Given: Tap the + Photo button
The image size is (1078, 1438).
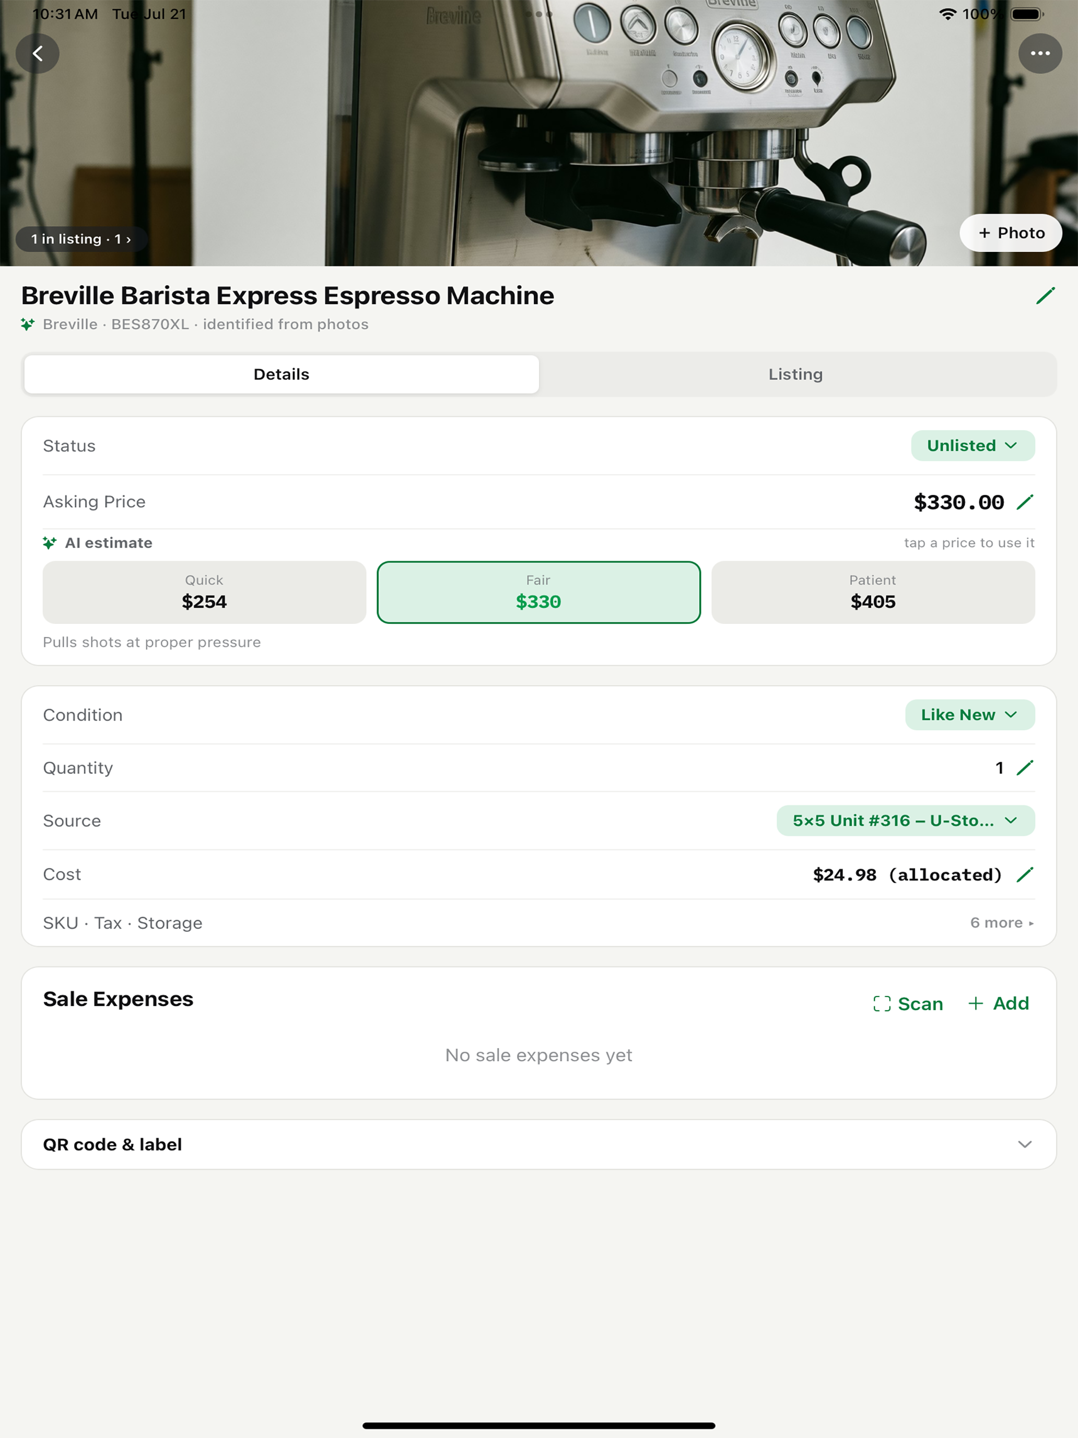Looking at the screenshot, I should coord(1011,233).
